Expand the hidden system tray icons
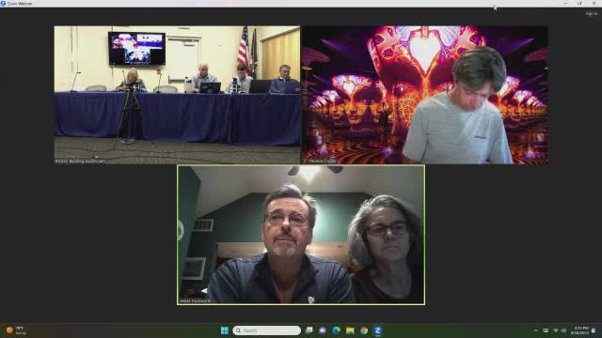Image resolution: width=602 pixels, height=338 pixels. (536, 330)
